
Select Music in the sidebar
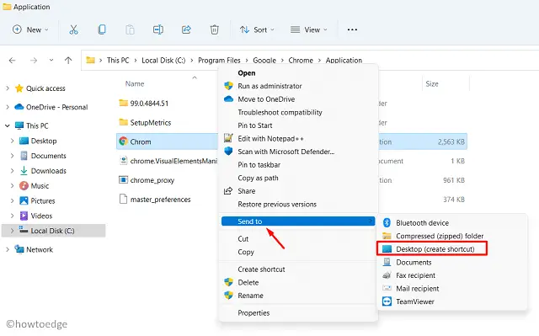pos(40,186)
